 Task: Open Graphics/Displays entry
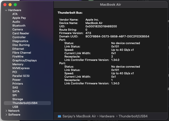25,60
